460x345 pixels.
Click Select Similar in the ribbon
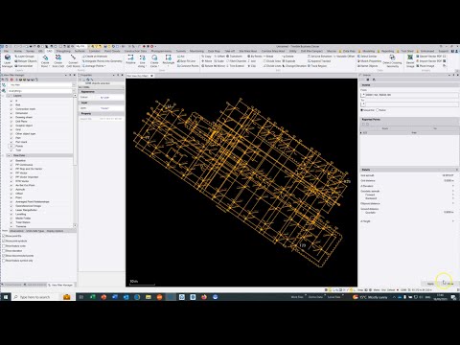point(367,57)
